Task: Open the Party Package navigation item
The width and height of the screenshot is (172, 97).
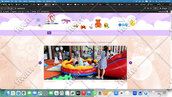Action: point(55,33)
